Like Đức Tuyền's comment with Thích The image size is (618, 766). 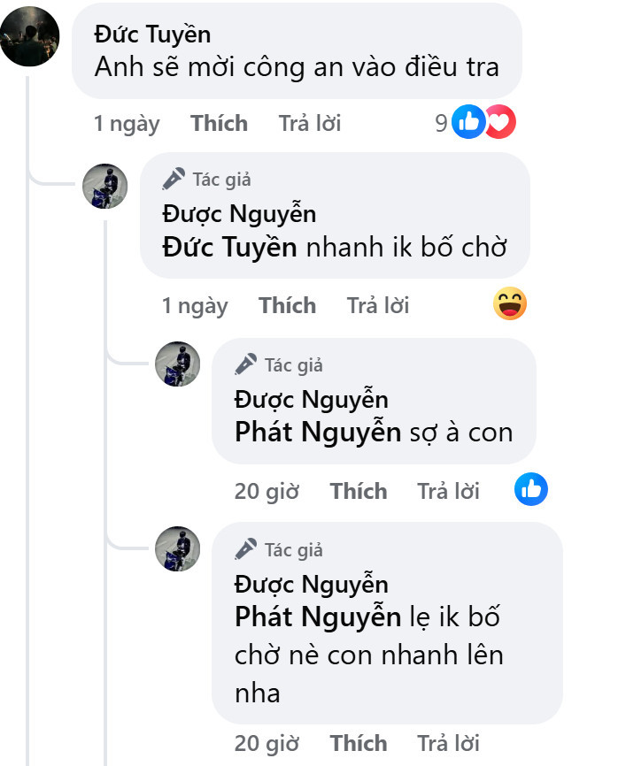click(219, 124)
